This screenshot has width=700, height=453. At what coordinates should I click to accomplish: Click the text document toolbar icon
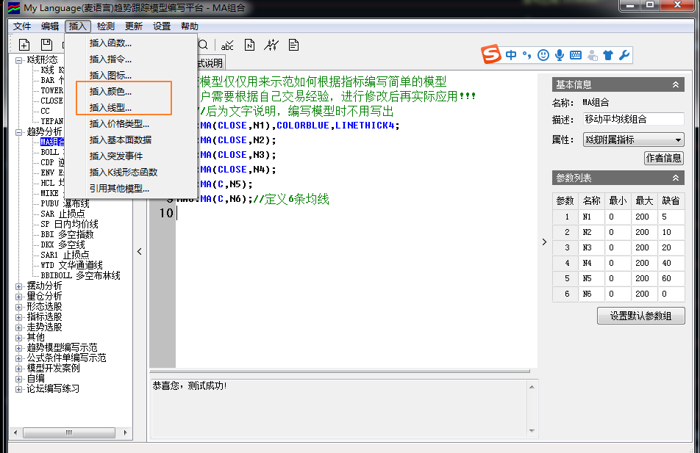pos(294,46)
